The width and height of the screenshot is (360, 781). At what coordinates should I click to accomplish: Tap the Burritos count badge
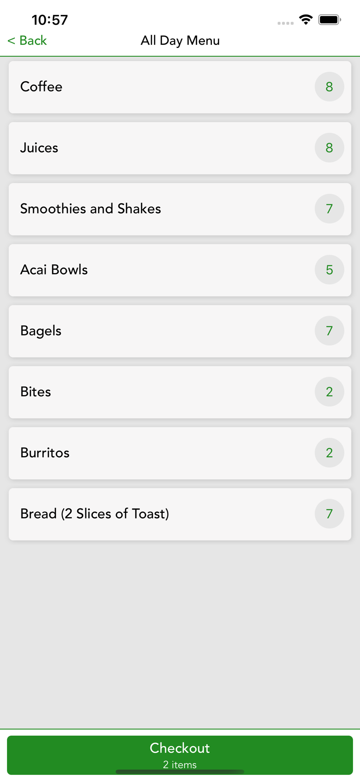pos(329,453)
